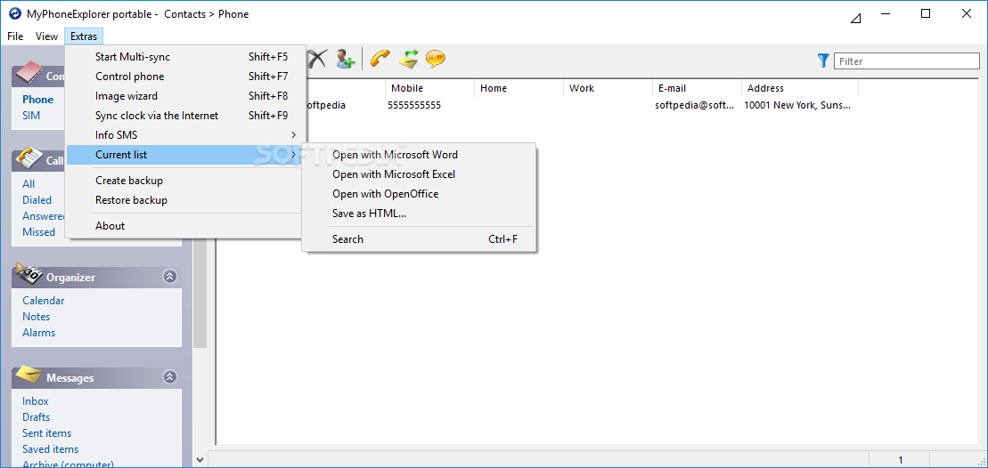Viewport: 988px width, 468px height.
Task: Open Saved items folder
Action: (51, 449)
